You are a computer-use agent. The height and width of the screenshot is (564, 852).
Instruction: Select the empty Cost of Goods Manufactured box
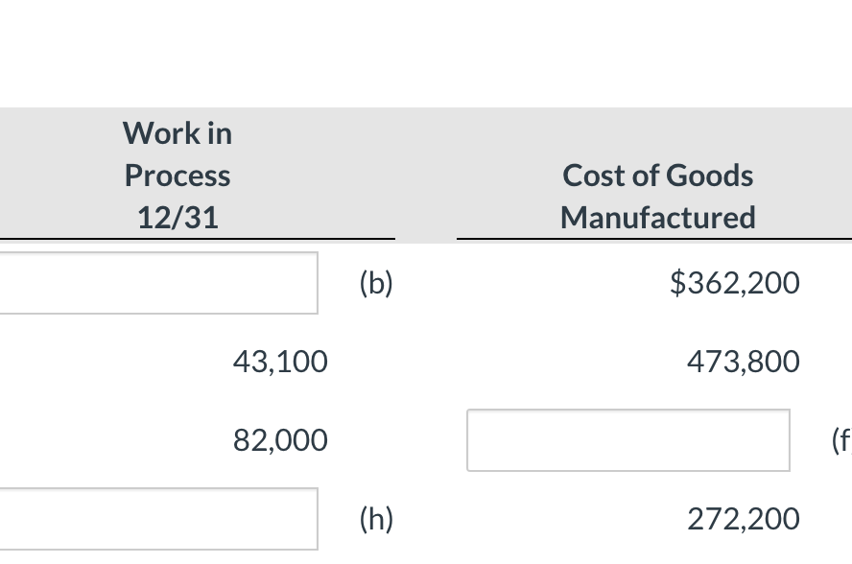pos(627,440)
